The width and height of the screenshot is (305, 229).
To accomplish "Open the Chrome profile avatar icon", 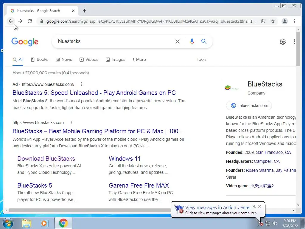I will [284, 21].
